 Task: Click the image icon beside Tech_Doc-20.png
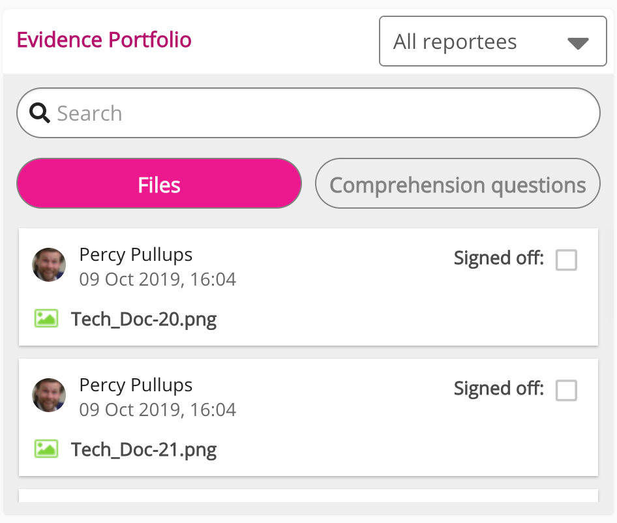pos(46,318)
